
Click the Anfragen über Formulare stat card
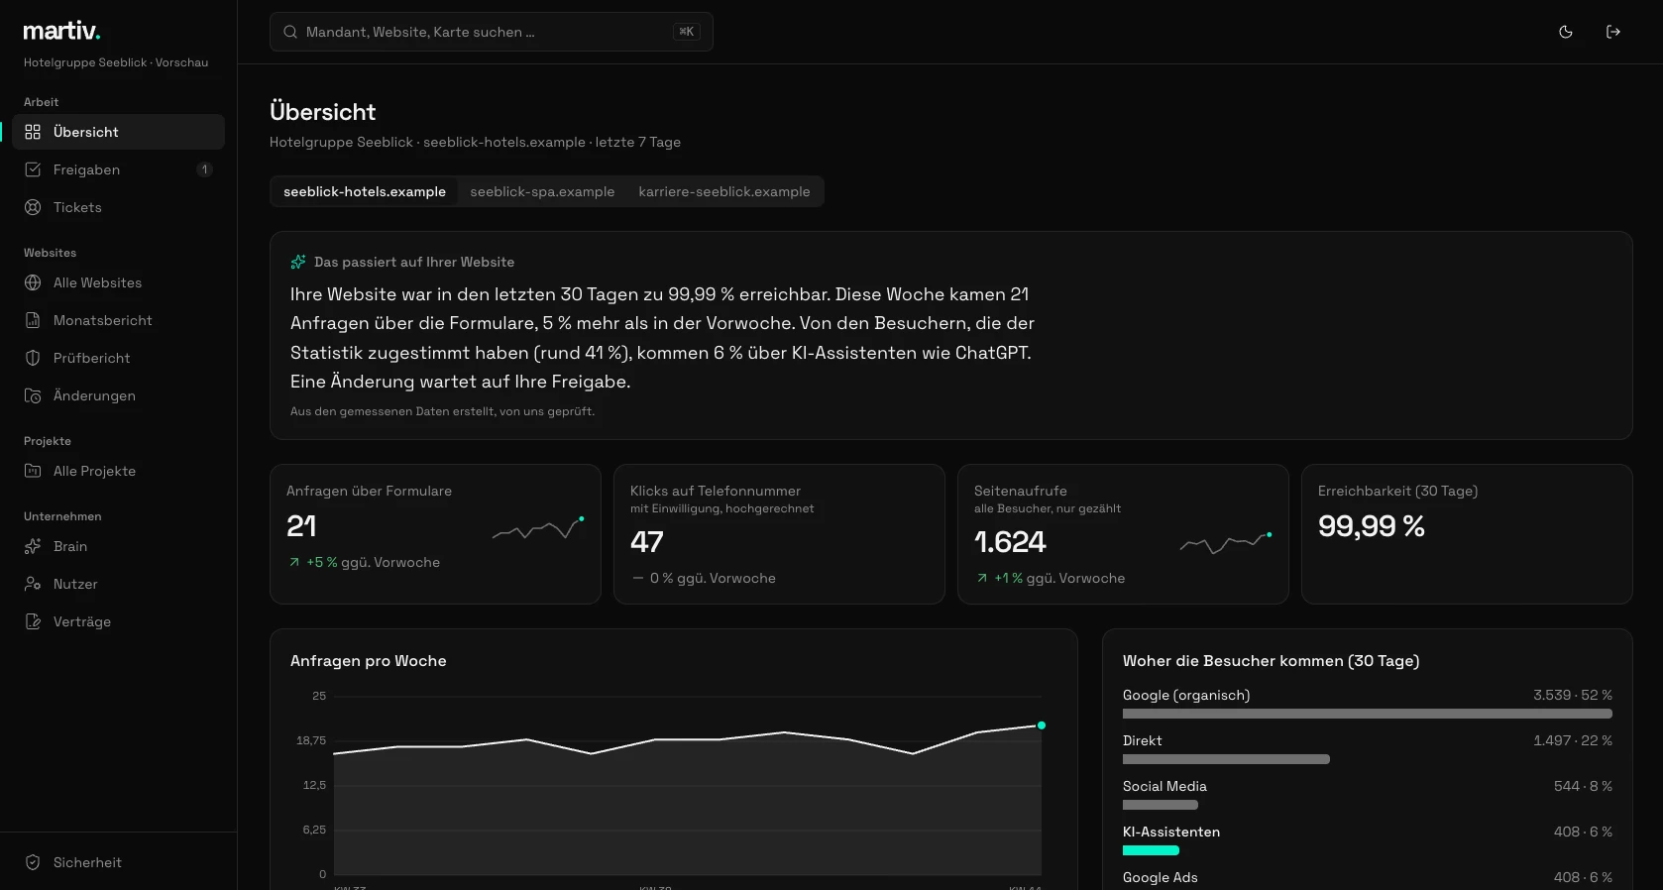(435, 534)
